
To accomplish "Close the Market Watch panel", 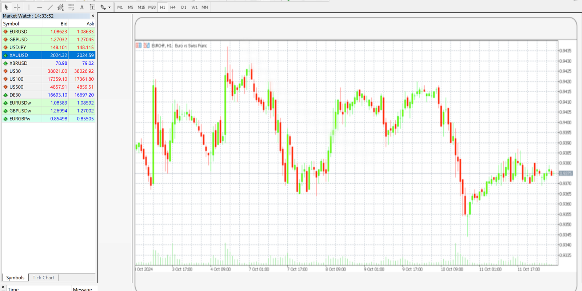I will [93, 16].
